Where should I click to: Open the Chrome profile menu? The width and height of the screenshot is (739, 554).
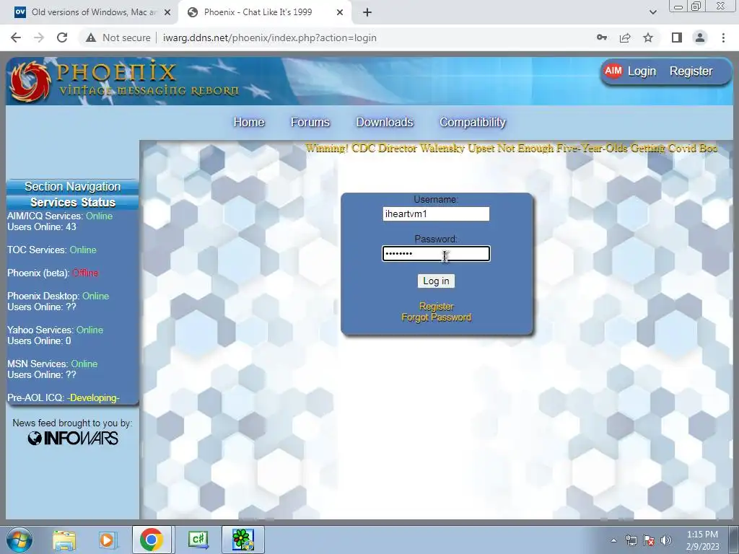pyautogui.click(x=700, y=38)
